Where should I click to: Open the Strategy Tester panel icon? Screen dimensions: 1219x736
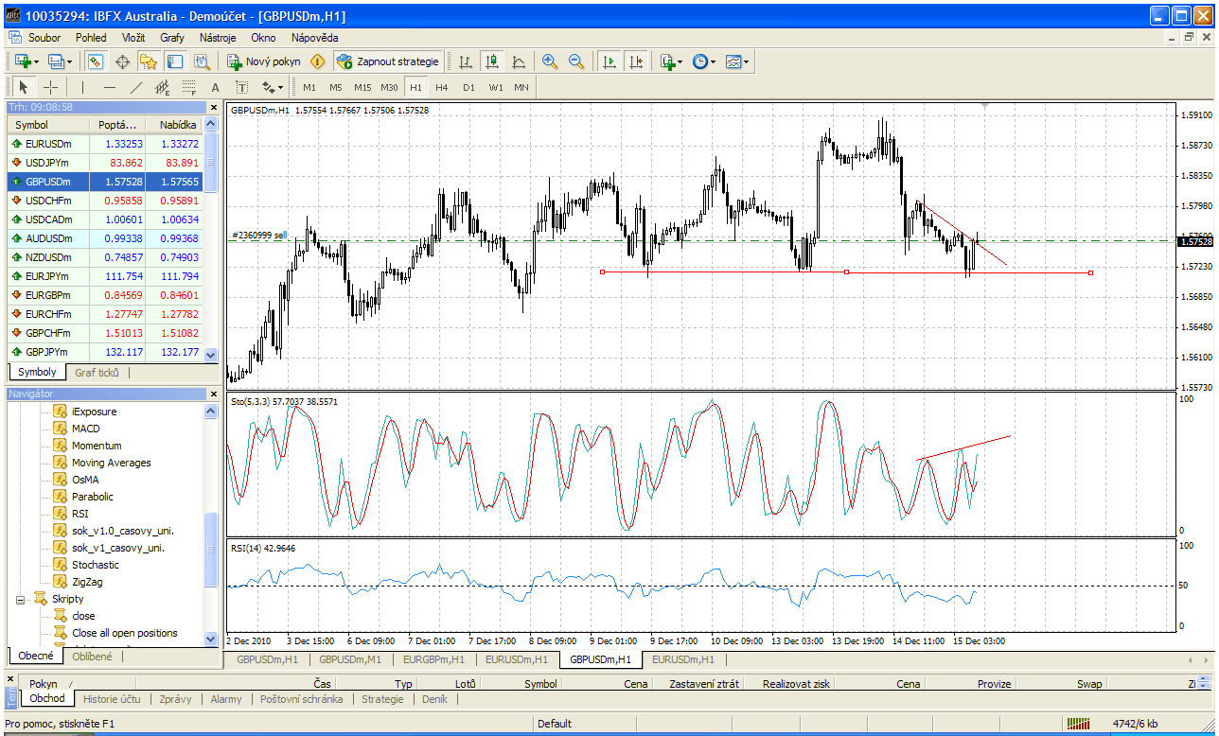pyautogui.click(x=202, y=61)
